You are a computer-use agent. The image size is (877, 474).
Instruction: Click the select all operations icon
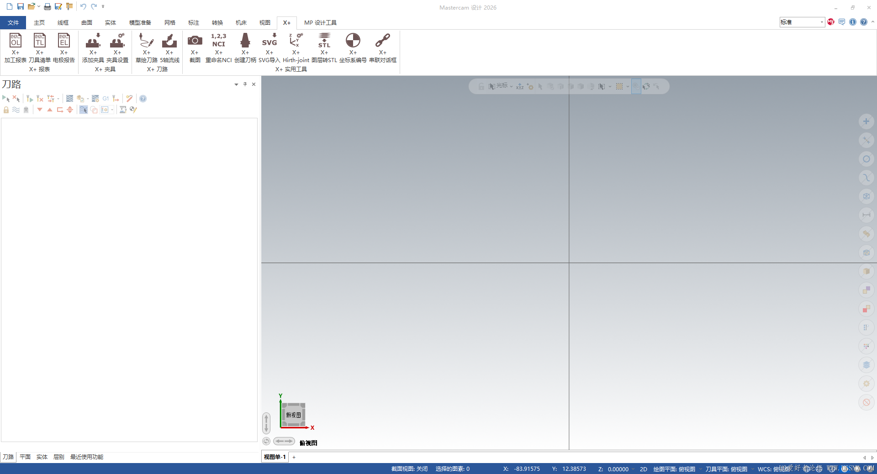tap(6, 99)
